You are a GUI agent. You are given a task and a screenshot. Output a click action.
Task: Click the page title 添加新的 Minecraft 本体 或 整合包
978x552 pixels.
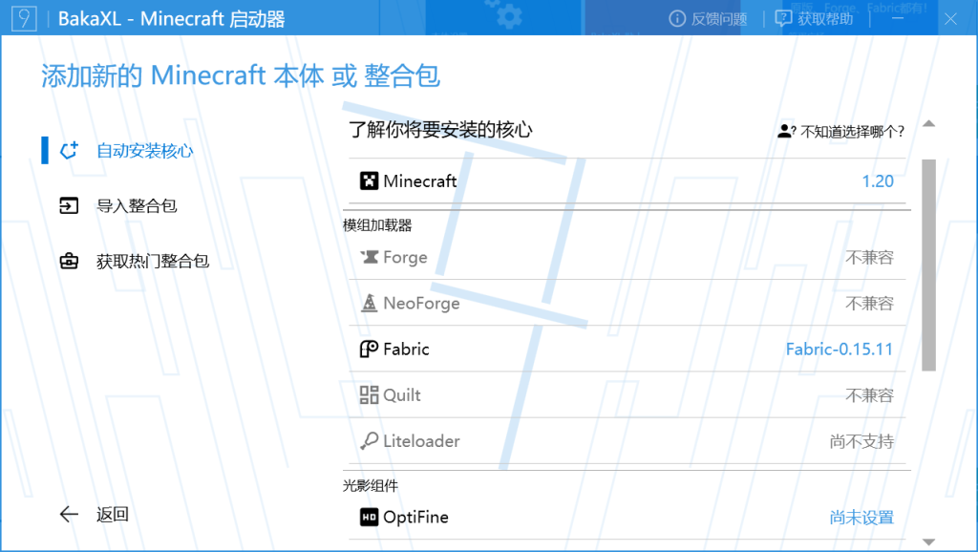(241, 76)
